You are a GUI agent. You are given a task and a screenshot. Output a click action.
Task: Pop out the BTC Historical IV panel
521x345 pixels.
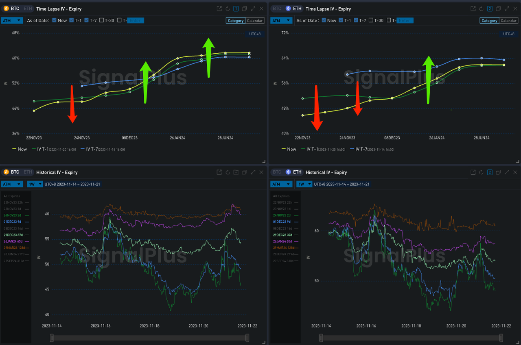pos(219,172)
